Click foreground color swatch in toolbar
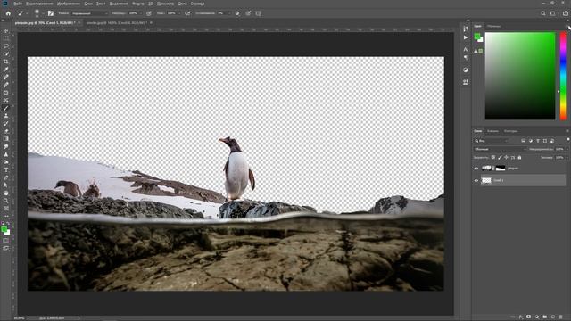The height and width of the screenshot is (321, 571). (4, 229)
